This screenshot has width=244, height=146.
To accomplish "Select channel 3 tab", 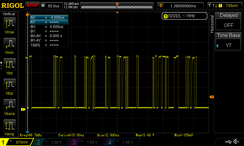I will 87,142.
